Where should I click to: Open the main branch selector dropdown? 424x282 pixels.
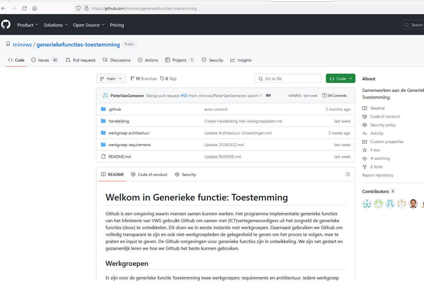point(111,79)
